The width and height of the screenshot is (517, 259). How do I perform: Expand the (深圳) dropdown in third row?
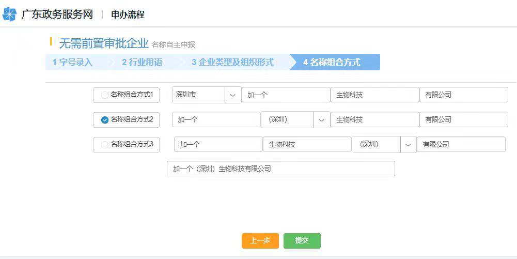coord(408,145)
